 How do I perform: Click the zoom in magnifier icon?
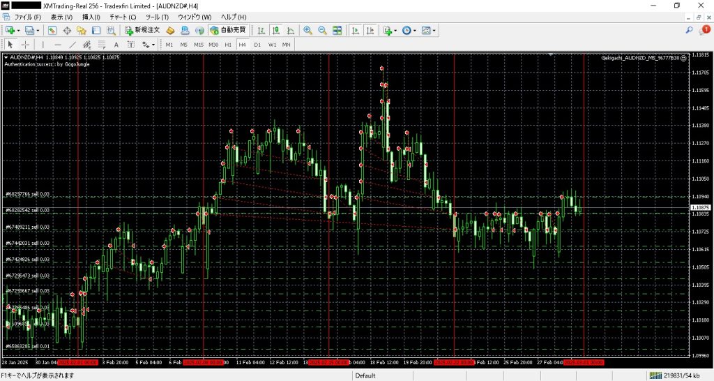pyautogui.click(x=307, y=31)
